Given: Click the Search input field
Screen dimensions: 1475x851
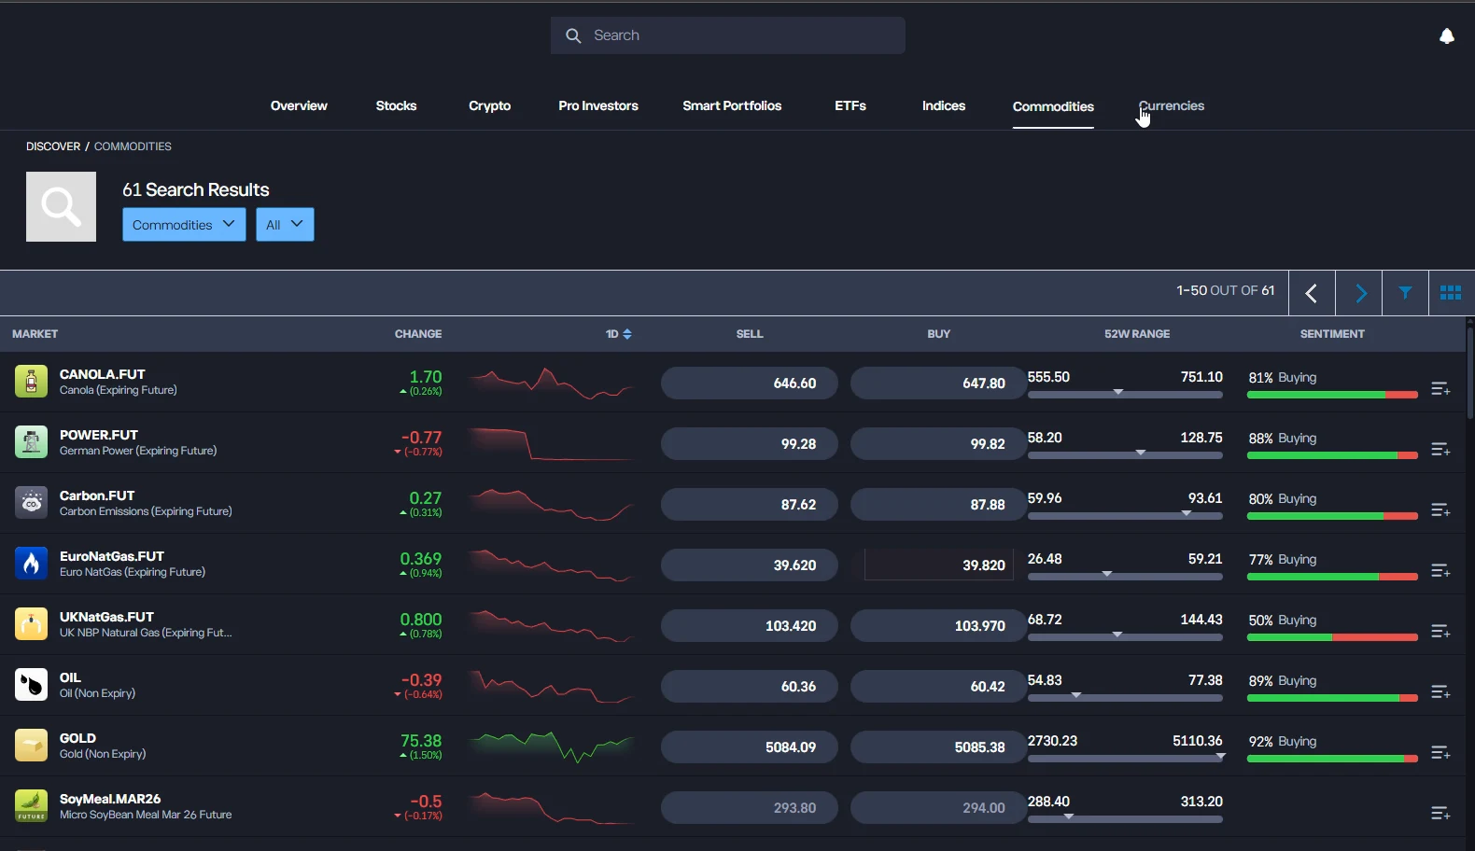Looking at the screenshot, I should coord(728,35).
